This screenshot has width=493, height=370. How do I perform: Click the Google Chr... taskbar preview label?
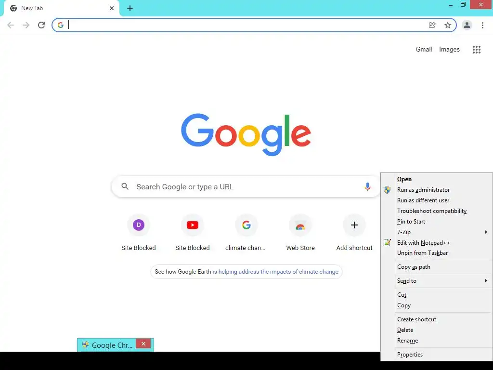click(112, 345)
